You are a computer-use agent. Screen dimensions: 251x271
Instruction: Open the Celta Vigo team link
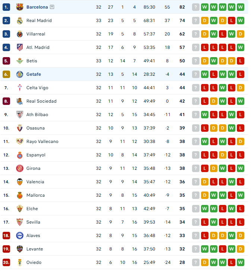(37, 88)
